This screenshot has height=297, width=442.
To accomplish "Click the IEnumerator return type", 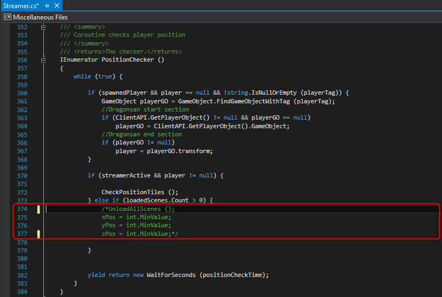I will point(79,60).
